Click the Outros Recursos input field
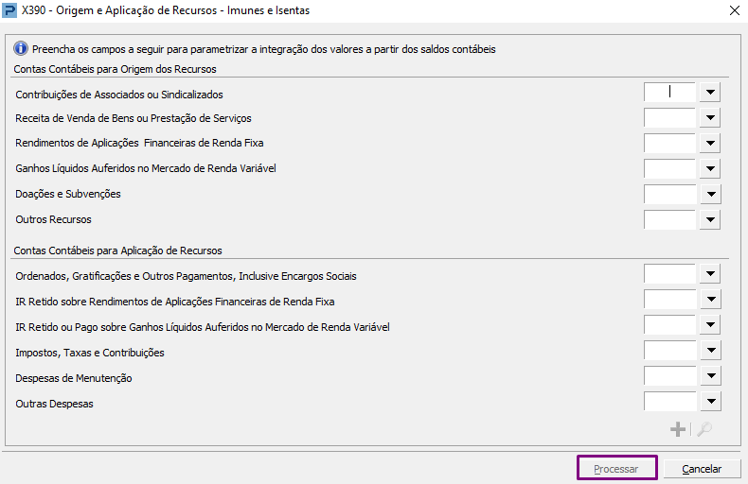This screenshot has width=748, height=484. pos(669,219)
